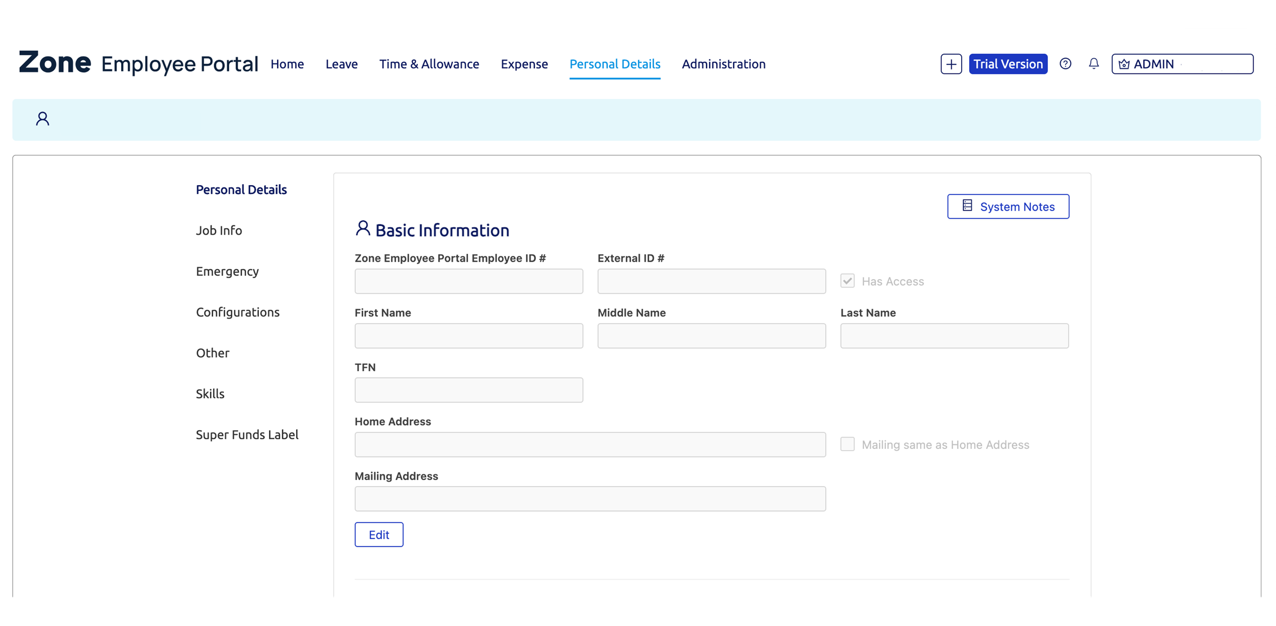Switch to the Time & Allowance menu

(x=429, y=64)
